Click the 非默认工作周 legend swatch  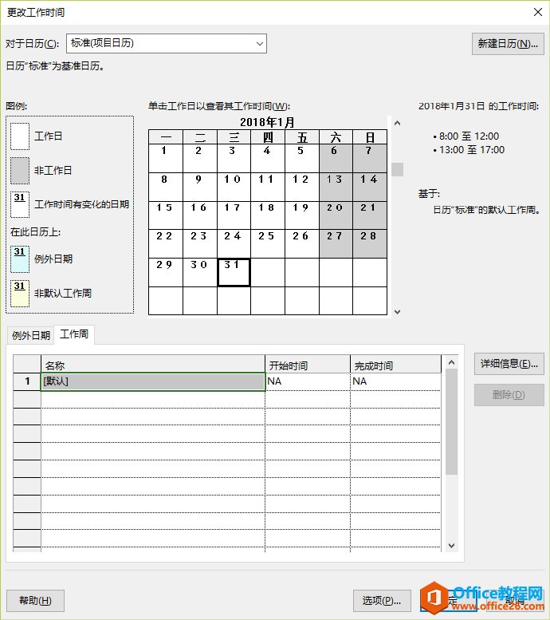[x=20, y=294]
